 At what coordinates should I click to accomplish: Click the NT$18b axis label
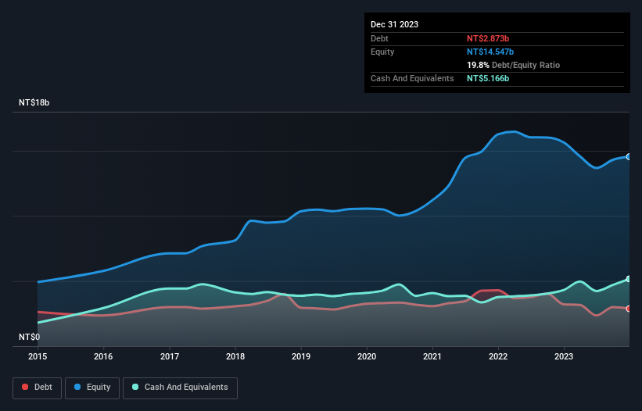pyautogui.click(x=34, y=102)
